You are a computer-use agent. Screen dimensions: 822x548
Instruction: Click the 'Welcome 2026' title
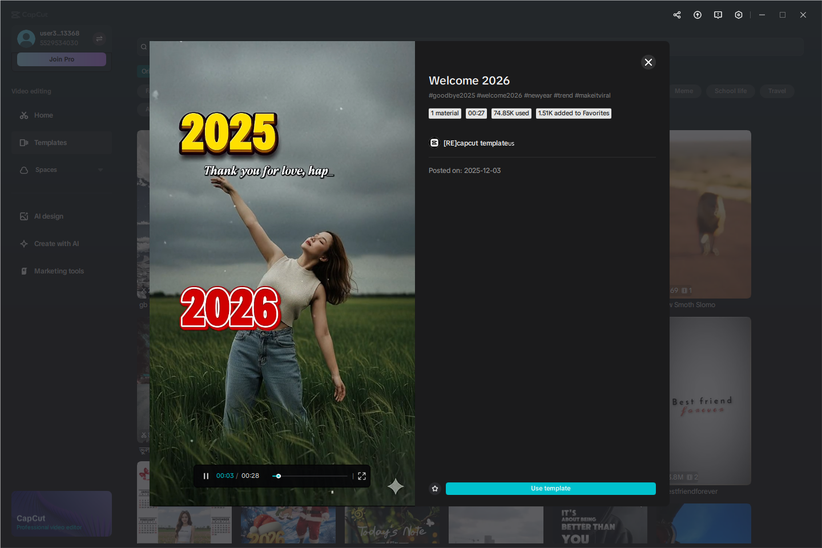coord(469,80)
